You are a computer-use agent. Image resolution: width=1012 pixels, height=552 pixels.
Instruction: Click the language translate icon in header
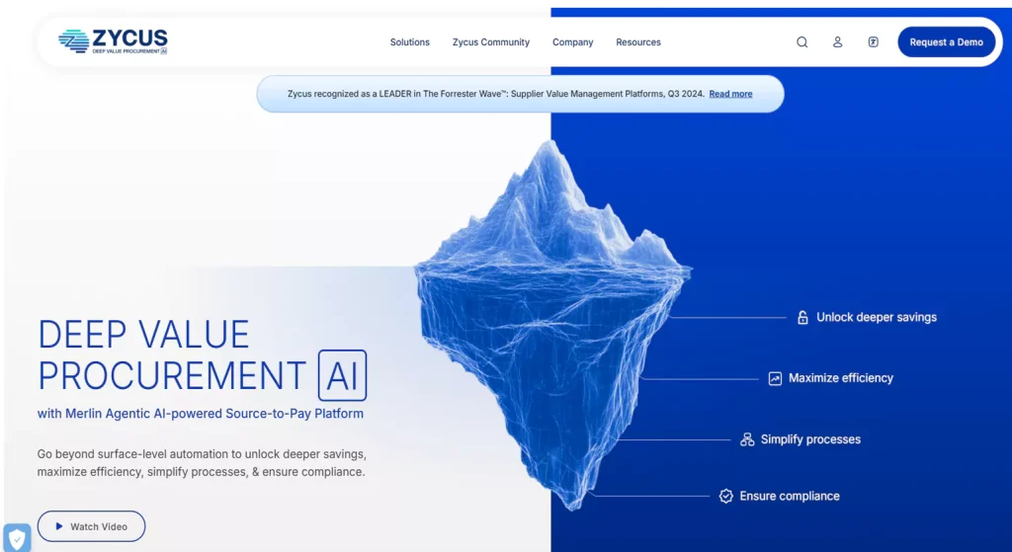tap(873, 42)
